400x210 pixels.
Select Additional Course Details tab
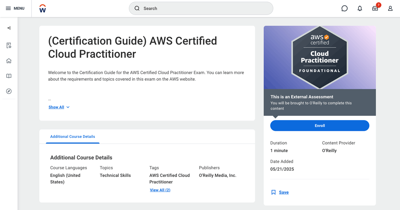(73, 137)
